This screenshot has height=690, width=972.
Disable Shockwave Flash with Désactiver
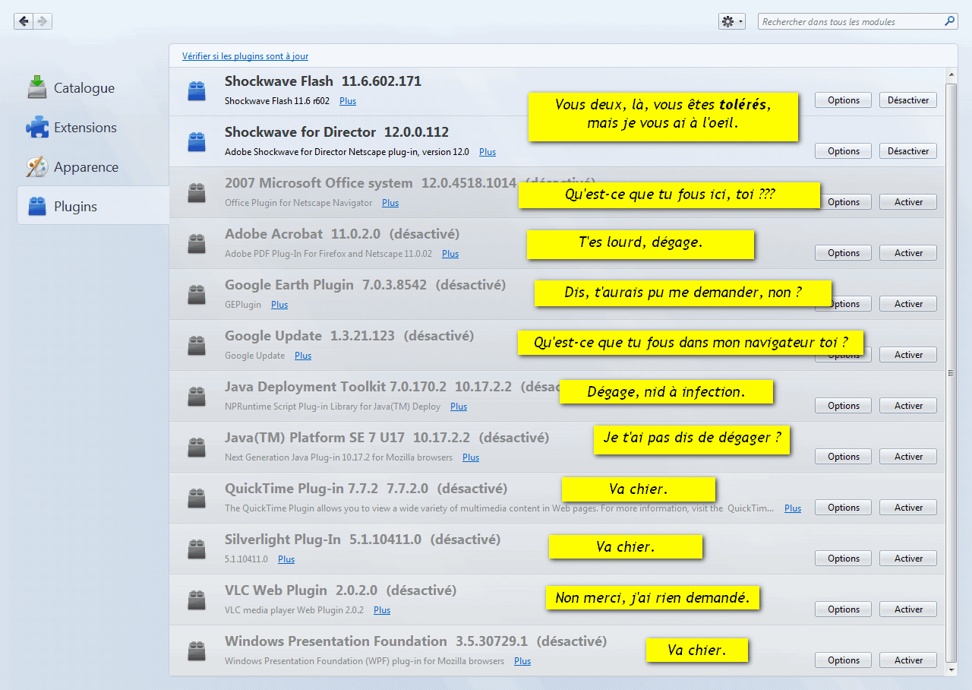pos(908,100)
